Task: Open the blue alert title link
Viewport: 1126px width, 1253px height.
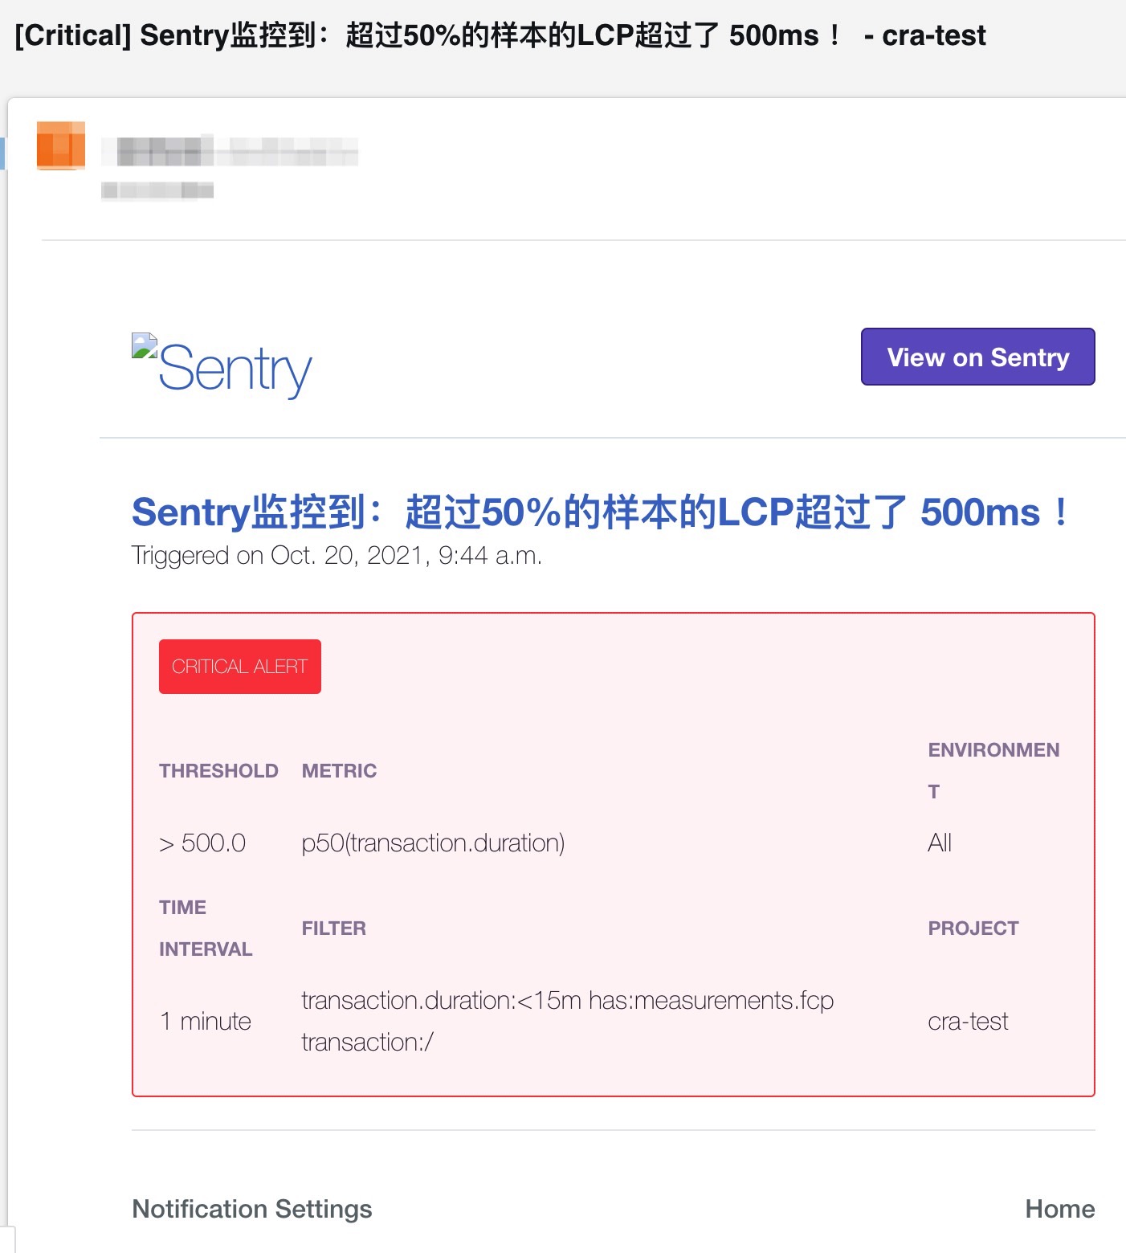Action: pyautogui.click(x=601, y=512)
